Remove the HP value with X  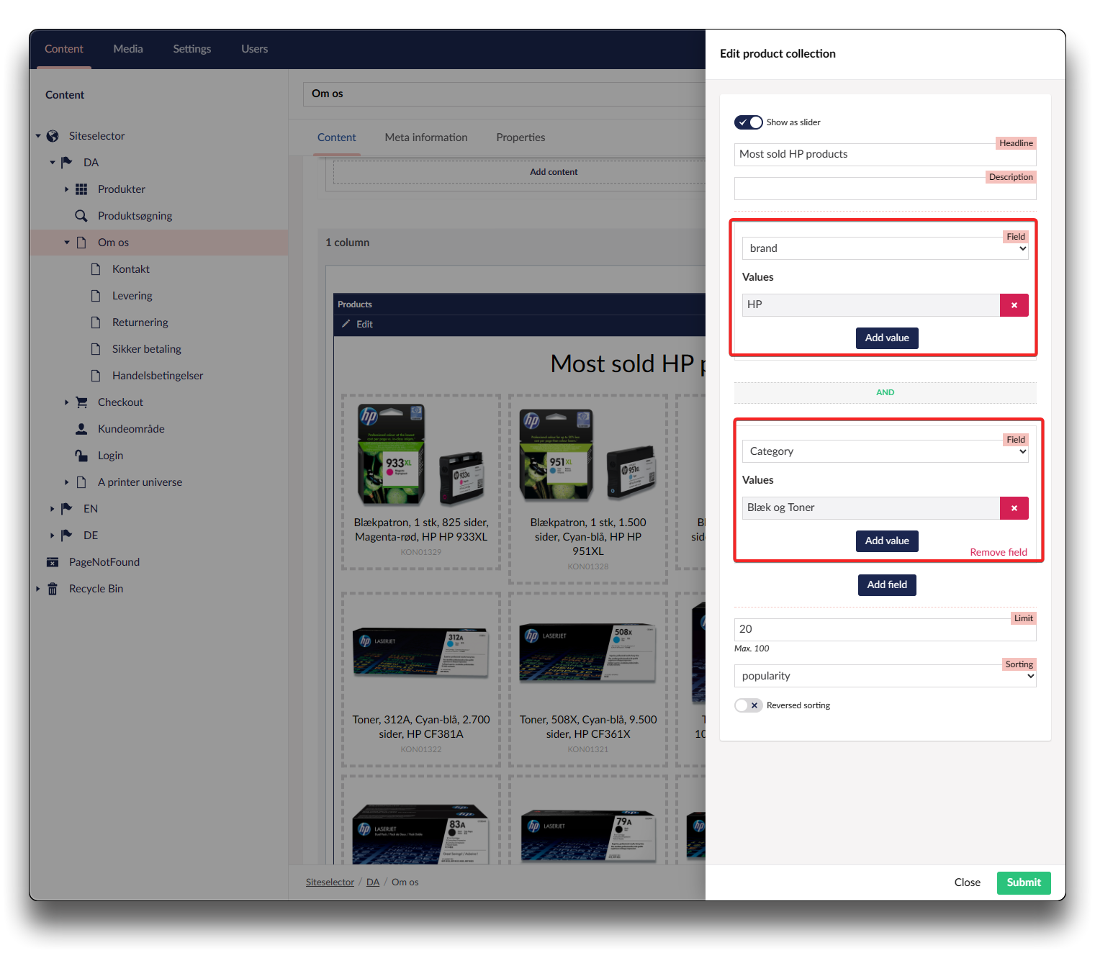point(1014,305)
